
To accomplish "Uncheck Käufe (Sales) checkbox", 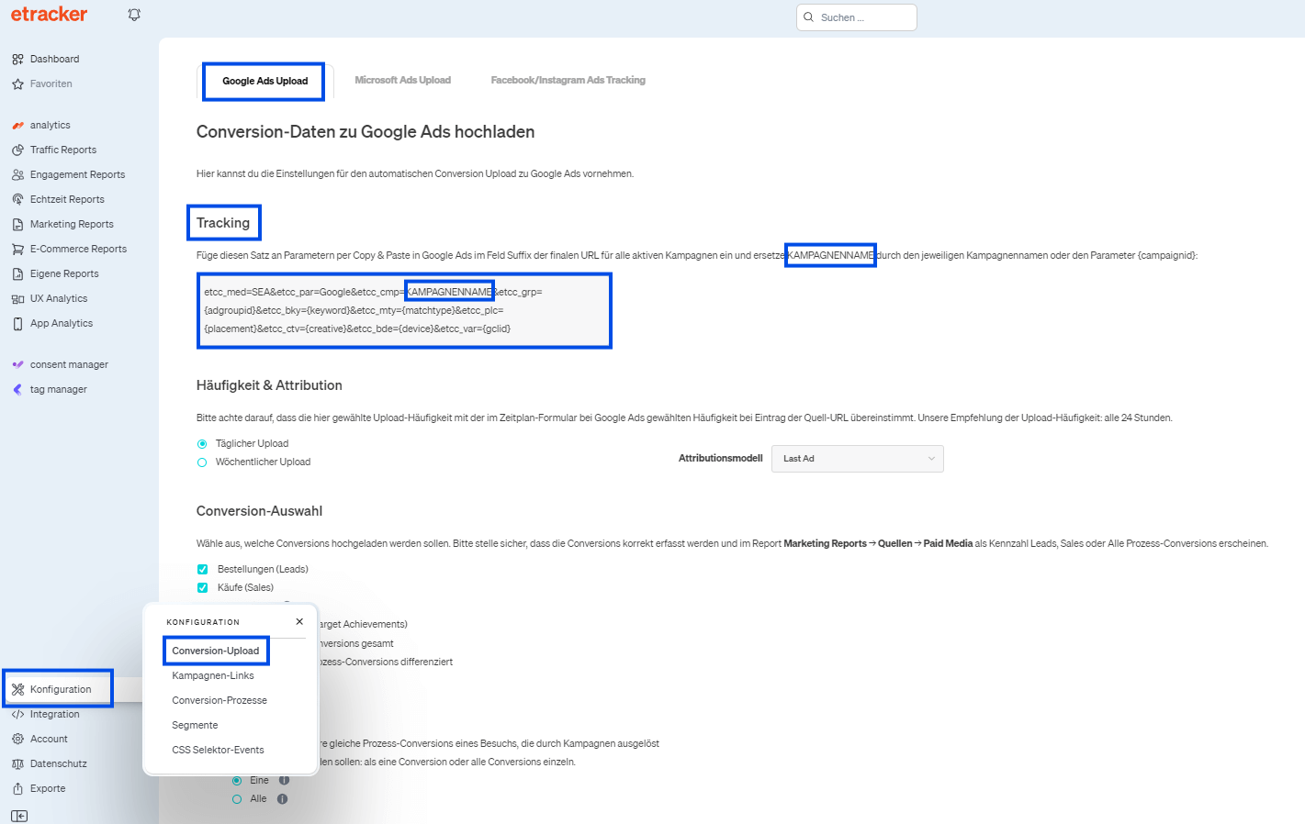I will [202, 587].
